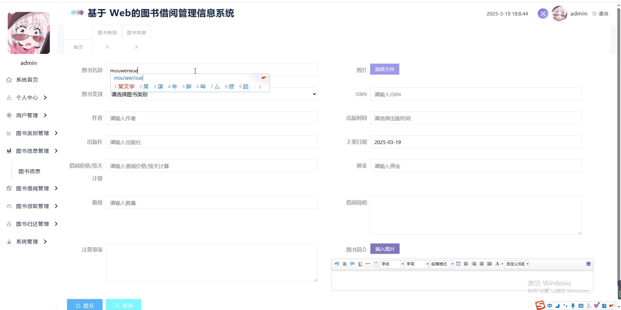Image resolution: width=621 pixels, height=310 pixels.
Task: Center-align the editor text
Action: click(x=482, y=264)
